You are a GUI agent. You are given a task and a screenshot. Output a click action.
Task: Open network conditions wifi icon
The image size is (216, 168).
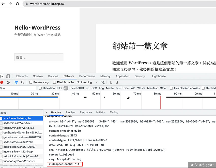tap(103, 82)
